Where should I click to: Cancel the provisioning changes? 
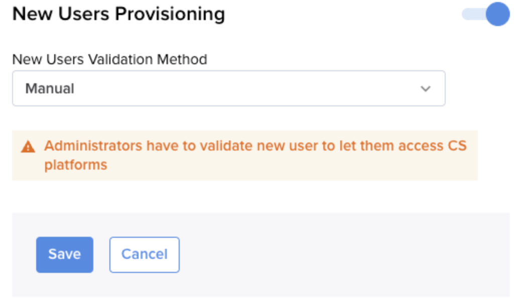tap(145, 255)
